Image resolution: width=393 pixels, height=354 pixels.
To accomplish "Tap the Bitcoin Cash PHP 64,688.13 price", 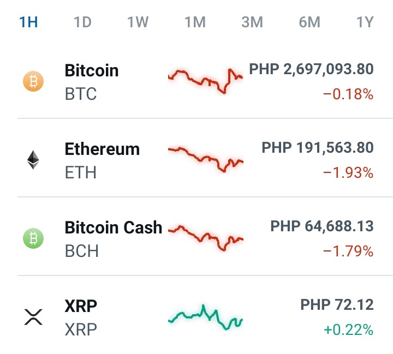I will coord(322,226).
